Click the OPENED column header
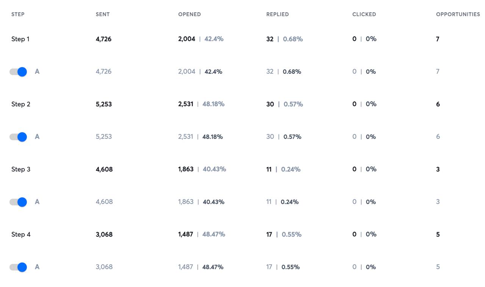Screen dimensions: 485x287 189,14
